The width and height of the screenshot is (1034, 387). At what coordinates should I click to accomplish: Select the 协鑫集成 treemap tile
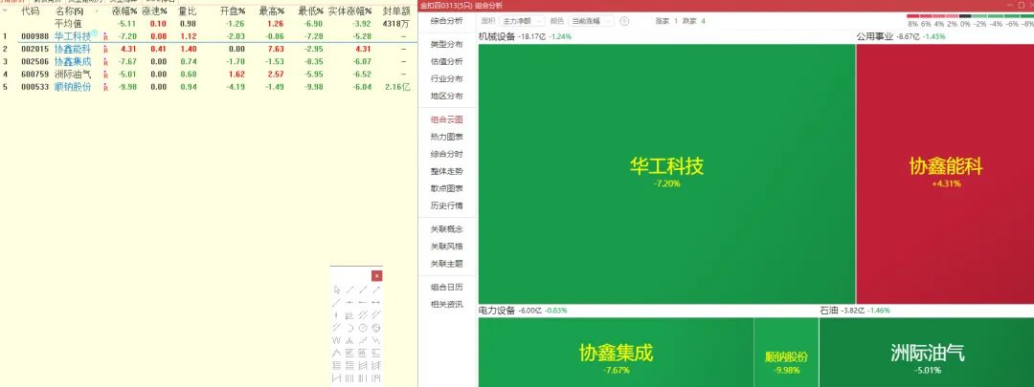[616, 352]
